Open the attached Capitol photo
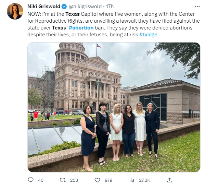 point(114,107)
